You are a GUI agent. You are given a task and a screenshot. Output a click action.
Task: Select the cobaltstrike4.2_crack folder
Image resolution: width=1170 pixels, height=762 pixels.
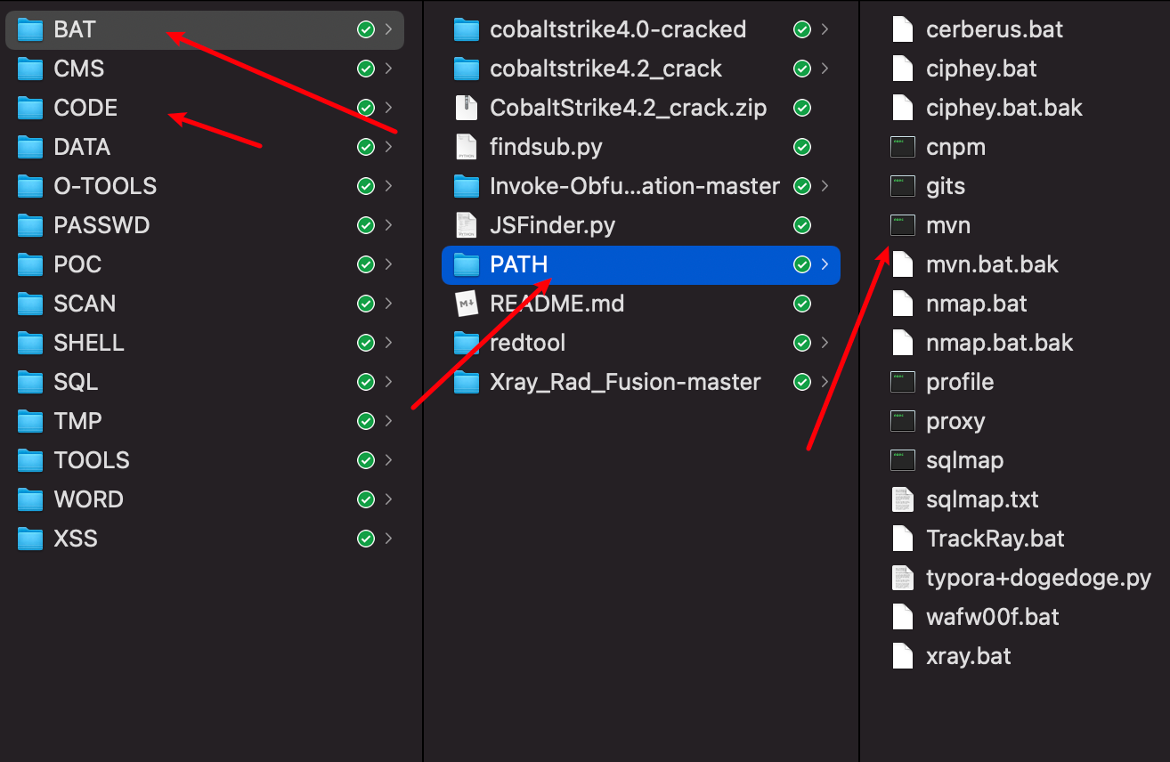pyautogui.click(x=641, y=69)
